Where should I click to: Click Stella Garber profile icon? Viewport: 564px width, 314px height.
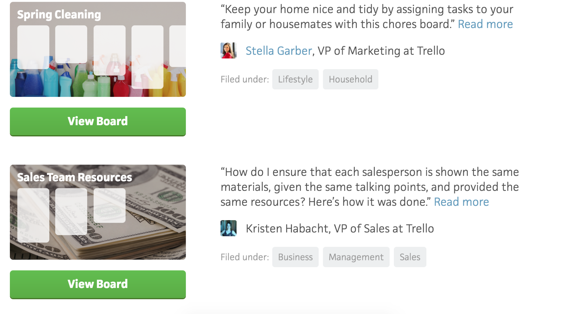pyautogui.click(x=228, y=50)
